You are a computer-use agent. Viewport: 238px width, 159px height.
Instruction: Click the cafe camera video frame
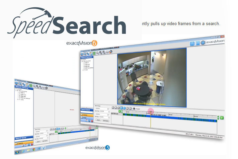pyautogui.click(x=152, y=78)
